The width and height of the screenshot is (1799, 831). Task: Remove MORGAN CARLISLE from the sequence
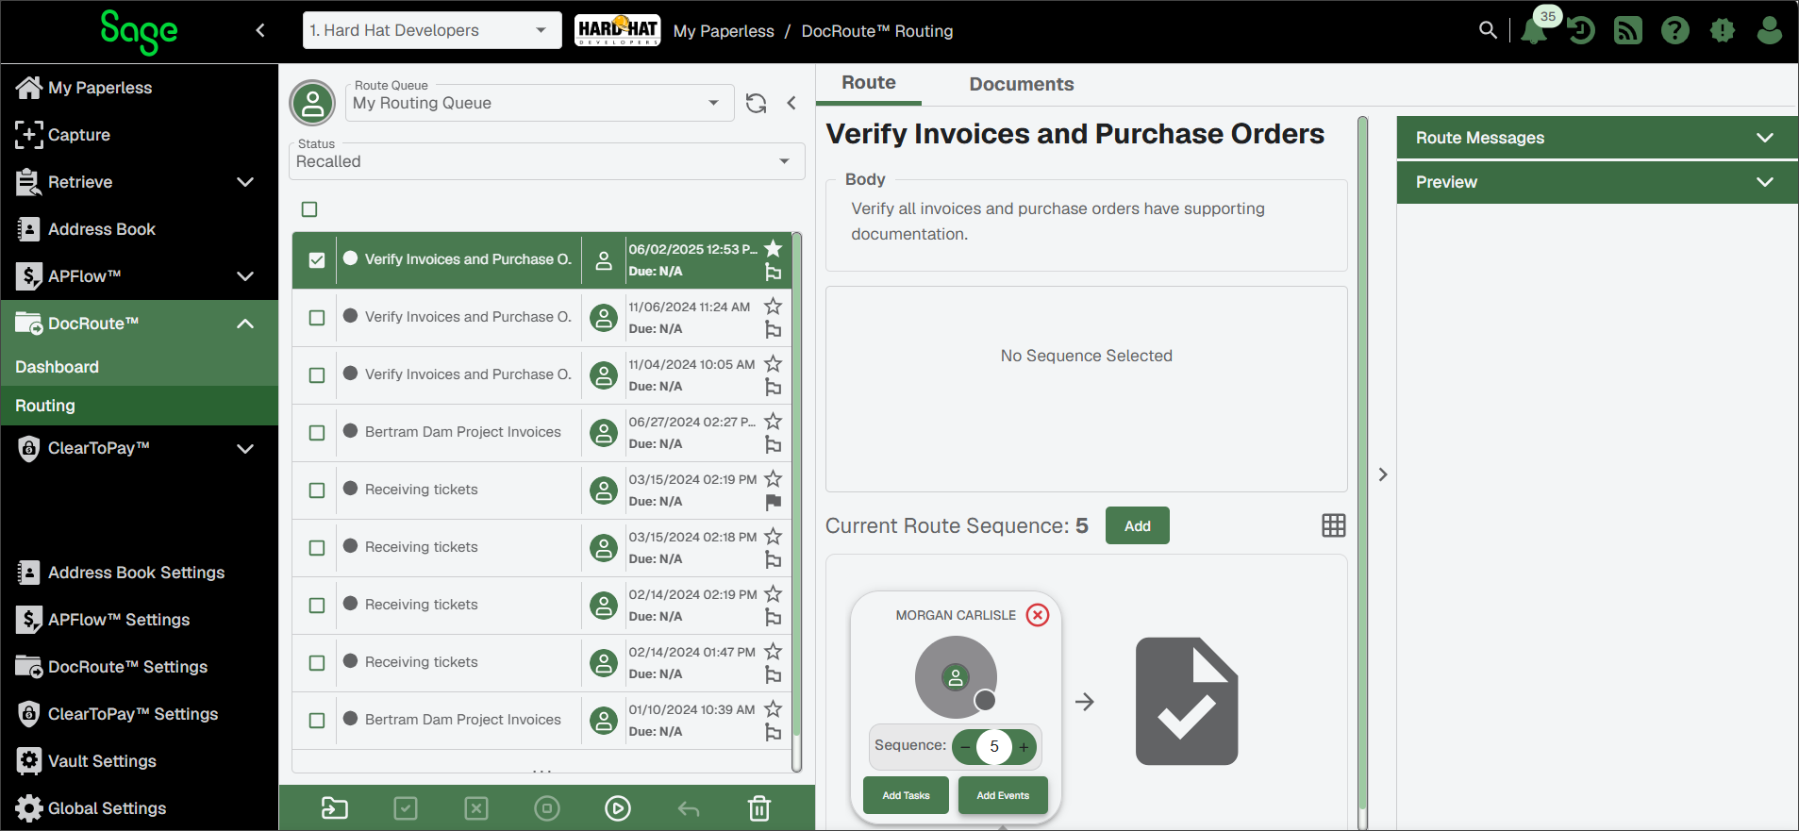[x=1038, y=615]
